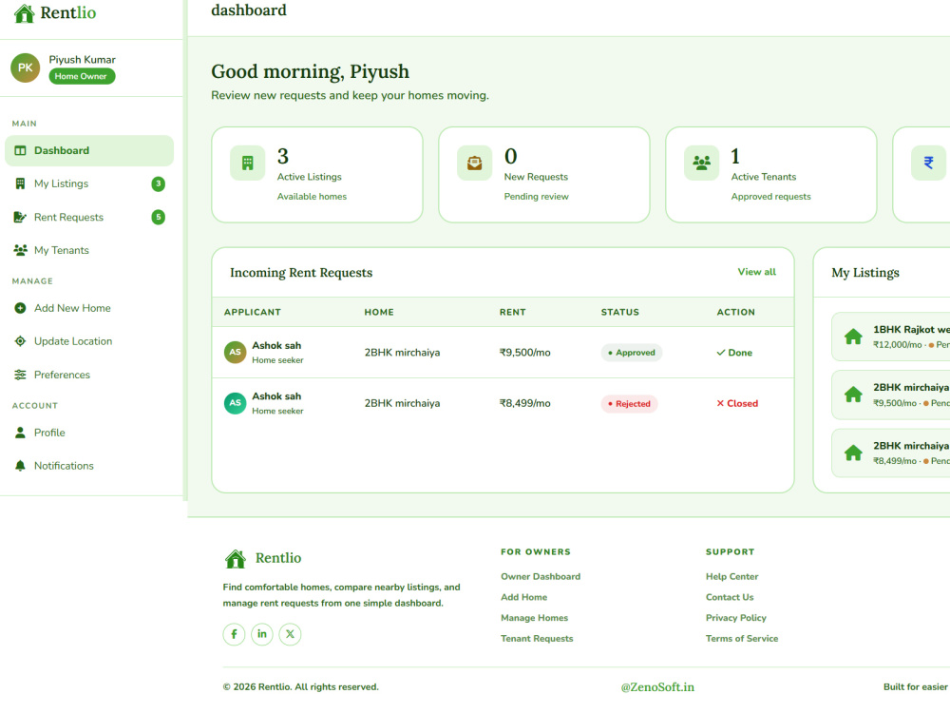Click the New Requests card label

[x=536, y=177]
